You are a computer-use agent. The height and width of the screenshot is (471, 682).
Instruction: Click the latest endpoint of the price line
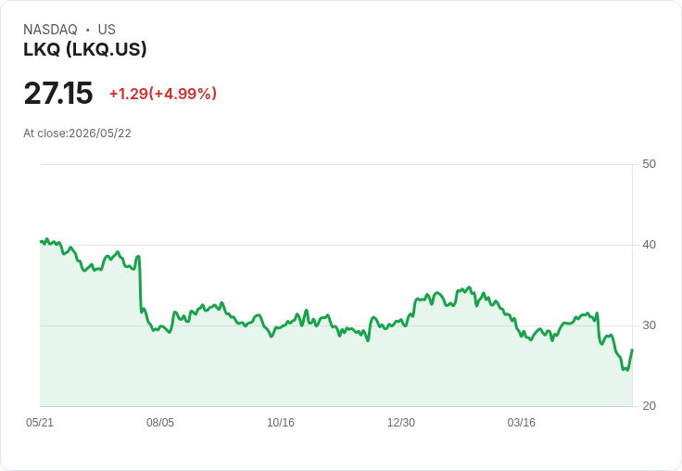632,350
